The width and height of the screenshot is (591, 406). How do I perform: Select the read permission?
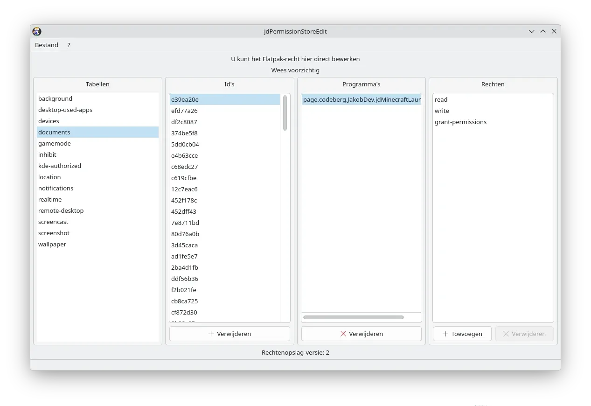tap(493, 99)
